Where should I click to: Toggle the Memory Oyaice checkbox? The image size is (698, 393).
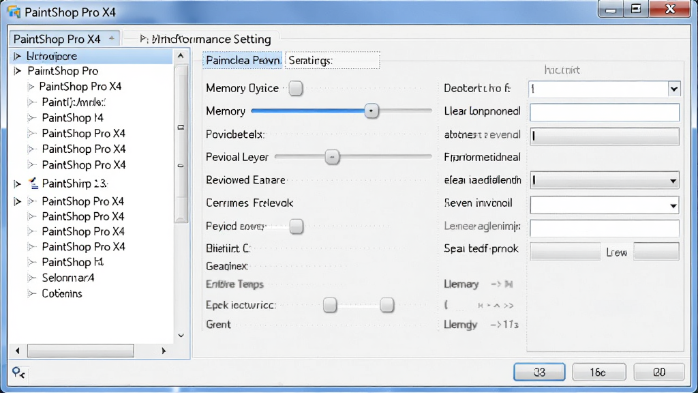[x=296, y=88]
